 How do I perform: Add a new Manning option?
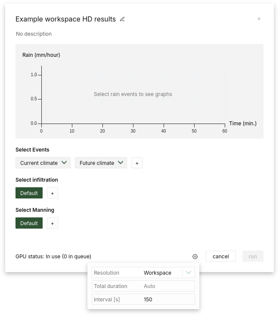coord(53,223)
